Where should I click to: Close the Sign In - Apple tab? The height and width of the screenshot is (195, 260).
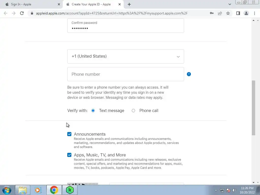point(59,4)
